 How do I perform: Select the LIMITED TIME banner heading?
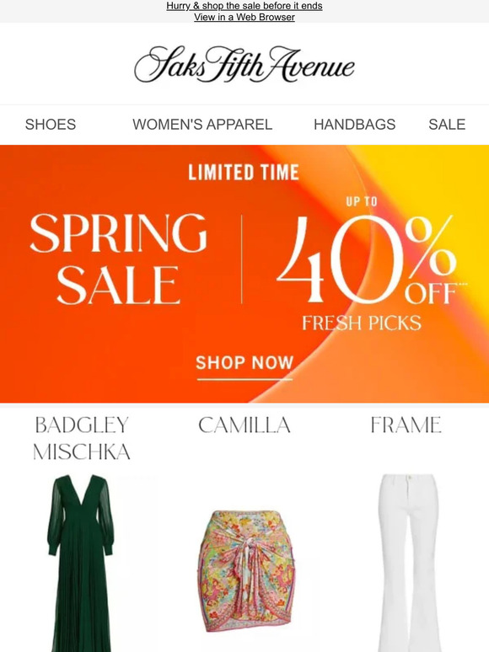coord(244,173)
